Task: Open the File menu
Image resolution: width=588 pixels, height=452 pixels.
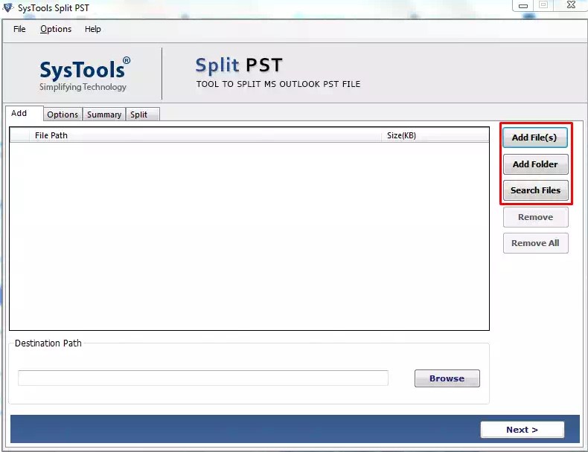Action: pyautogui.click(x=19, y=29)
